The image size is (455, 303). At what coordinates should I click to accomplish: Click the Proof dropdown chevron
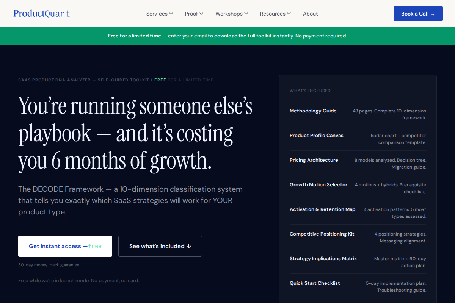tap(201, 14)
